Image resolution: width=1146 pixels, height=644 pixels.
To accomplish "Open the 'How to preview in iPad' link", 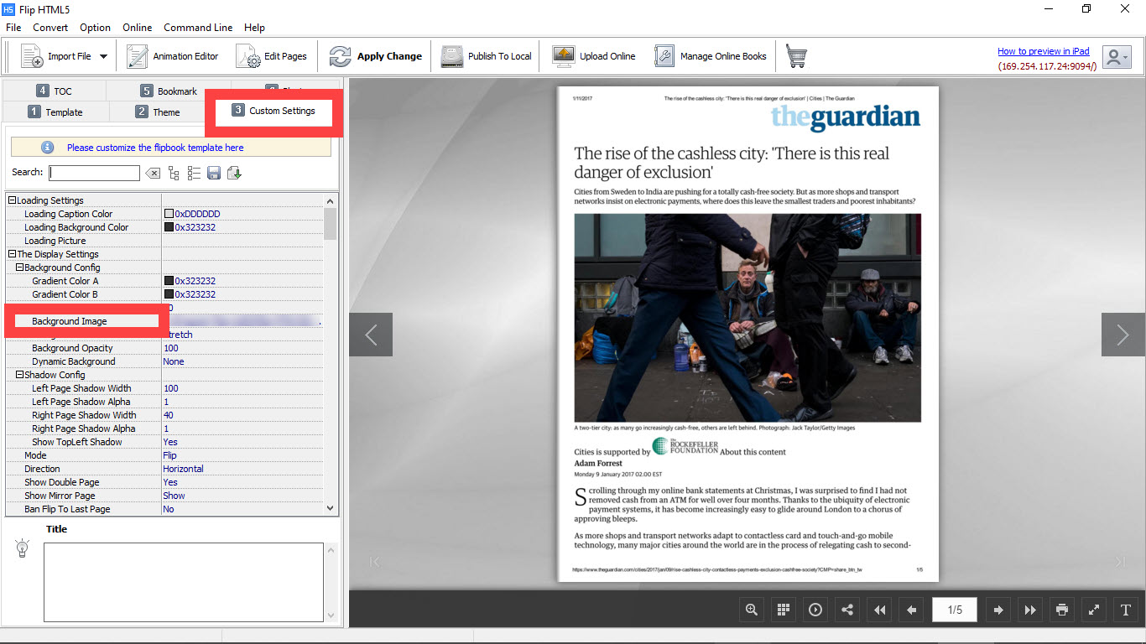I will tap(1044, 51).
